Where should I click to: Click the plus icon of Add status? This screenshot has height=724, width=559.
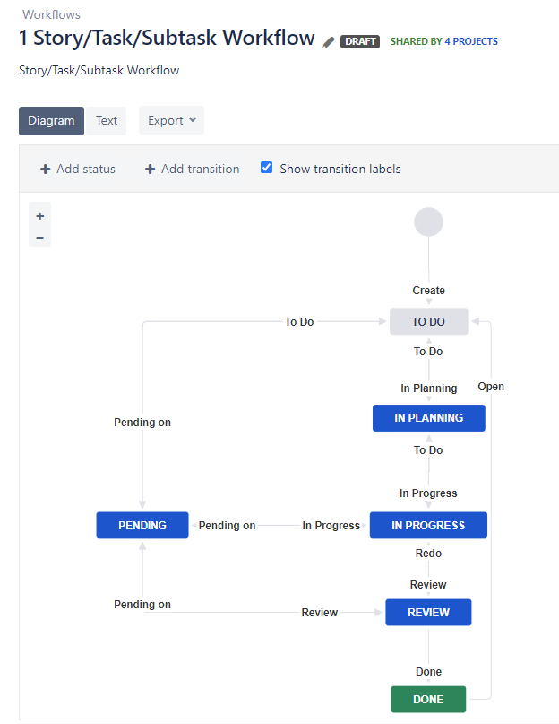[46, 169]
